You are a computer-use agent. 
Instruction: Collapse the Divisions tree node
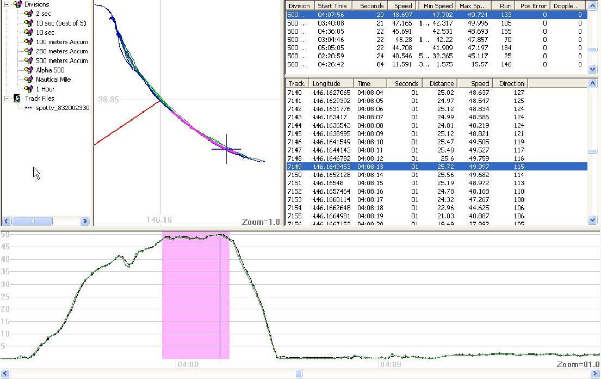(x=6, y=4)
